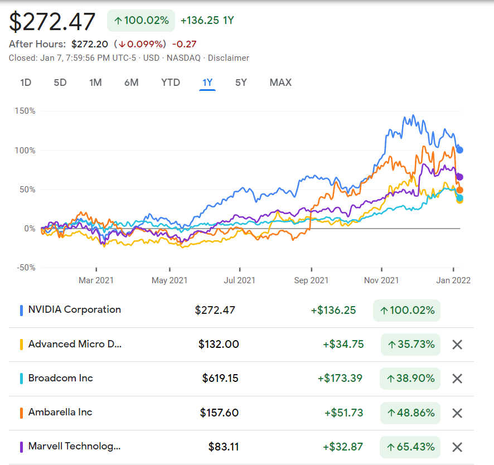Remove Ambarella Inc from comparison
494x465 pixels.
(457, 413)
